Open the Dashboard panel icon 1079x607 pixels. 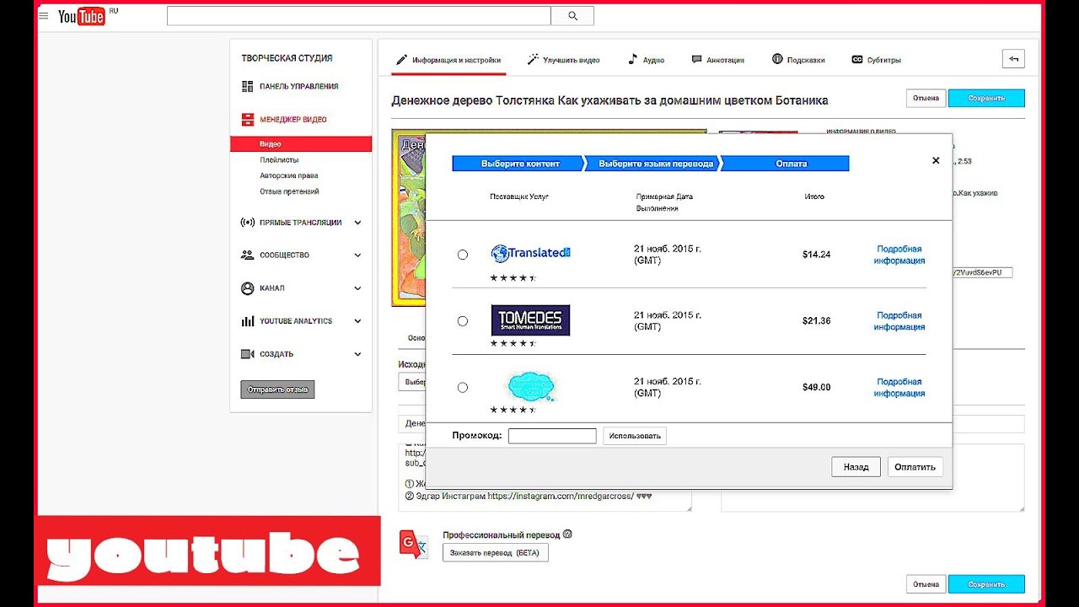247,86
